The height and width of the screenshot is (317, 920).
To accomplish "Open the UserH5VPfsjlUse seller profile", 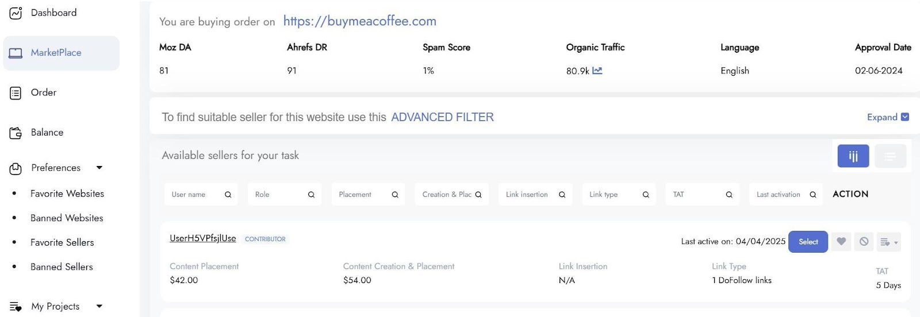I will tap(203, 238).
